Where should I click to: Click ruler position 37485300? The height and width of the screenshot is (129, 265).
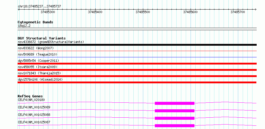(48, 12)
